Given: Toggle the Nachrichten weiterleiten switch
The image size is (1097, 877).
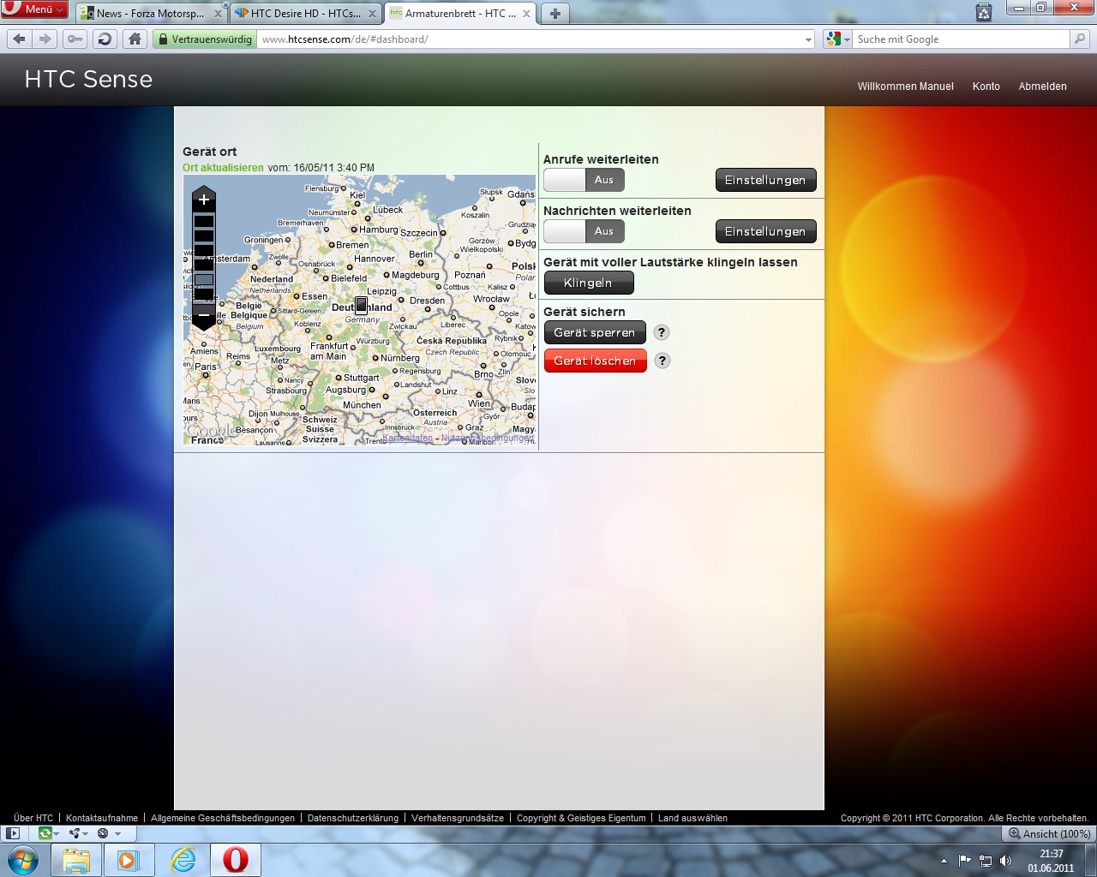Looking at the screenshot, I should pyautogui.click(x=584, y=231).
